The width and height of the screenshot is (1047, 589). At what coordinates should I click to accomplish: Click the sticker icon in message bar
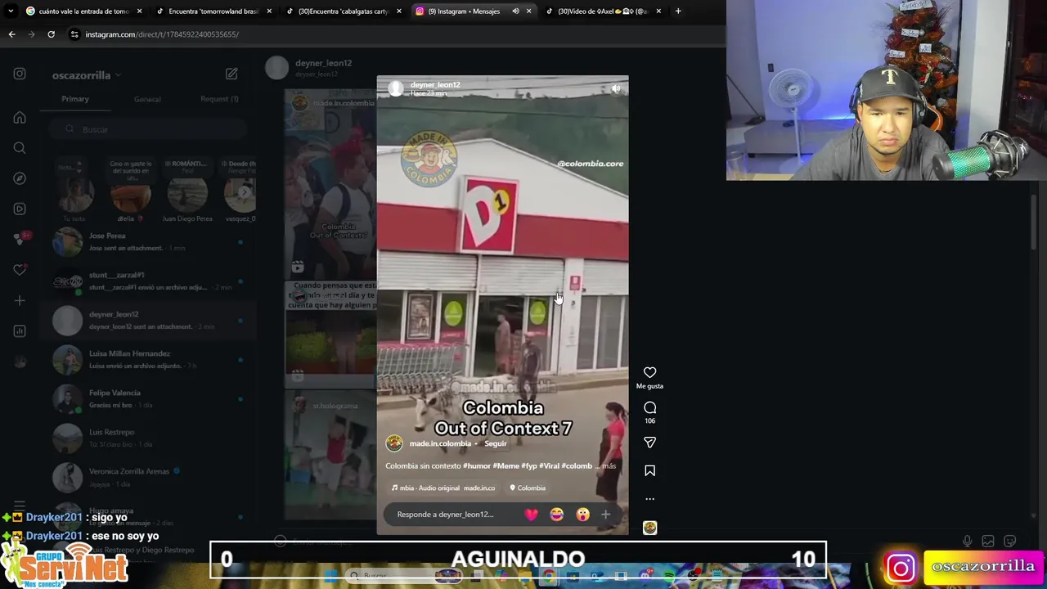(x=1010, y=541)
